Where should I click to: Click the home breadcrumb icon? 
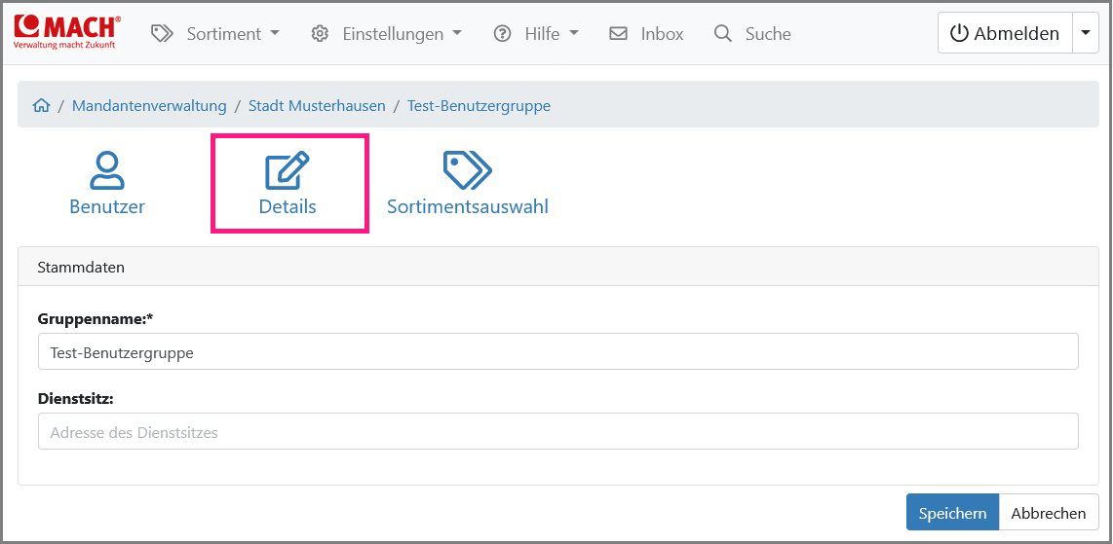coord(41,106)
